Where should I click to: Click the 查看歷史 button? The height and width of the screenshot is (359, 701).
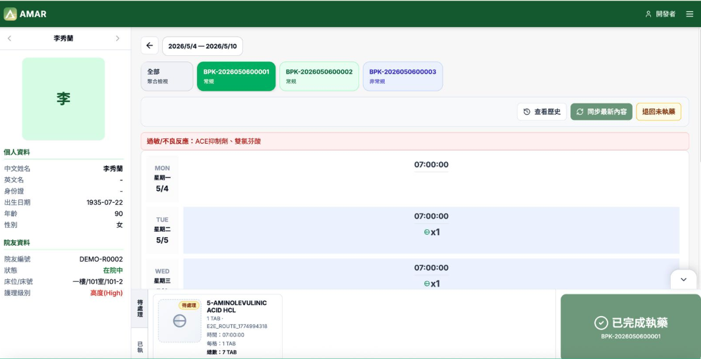click(x=542, y=112)
